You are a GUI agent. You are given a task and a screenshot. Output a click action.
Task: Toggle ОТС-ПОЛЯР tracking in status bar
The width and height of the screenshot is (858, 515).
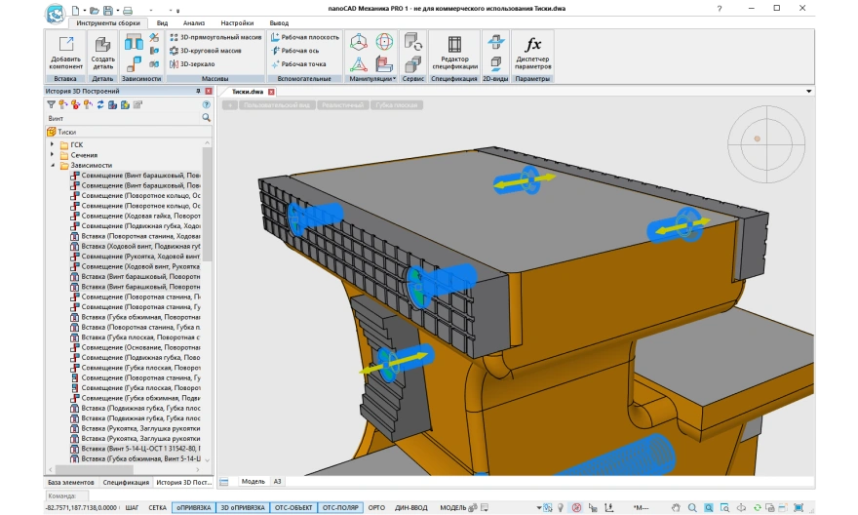[339, 508]
